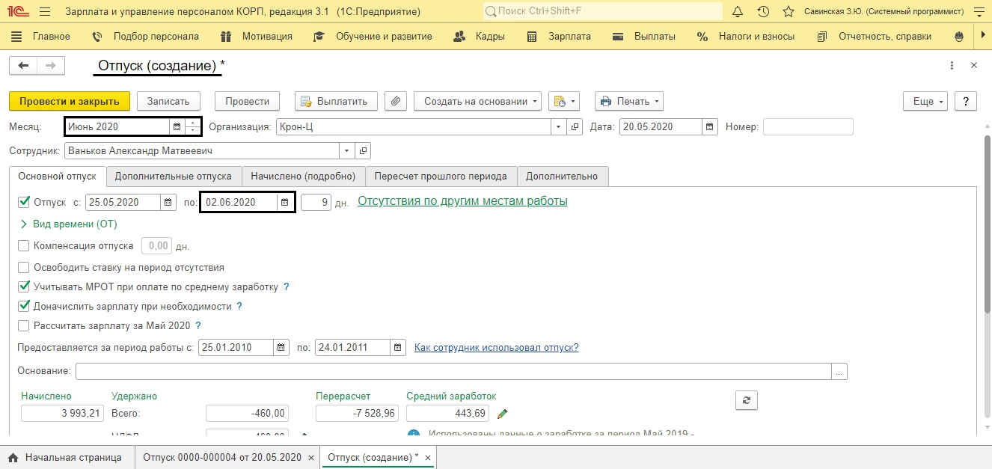
Task: Open calendar for vacation start date 25.05.2020
Action: pyautogui.click(x=167, y=202)
